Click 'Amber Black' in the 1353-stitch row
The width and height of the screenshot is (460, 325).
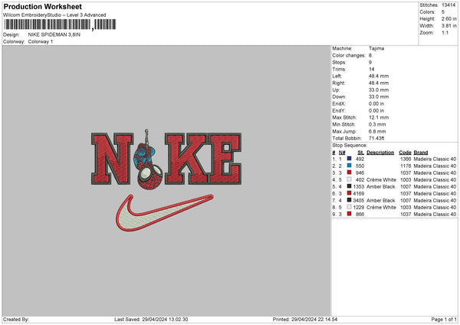pos(380,186)
